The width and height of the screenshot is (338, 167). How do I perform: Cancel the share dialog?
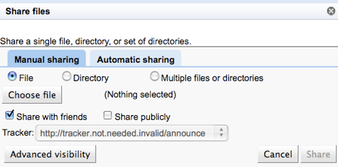[278, 154]
